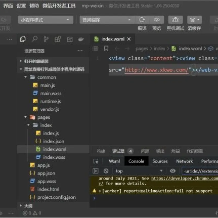Click the errors and warnings status indicator
This screenshot has width=218, height=218.
[x=32, y=213]
